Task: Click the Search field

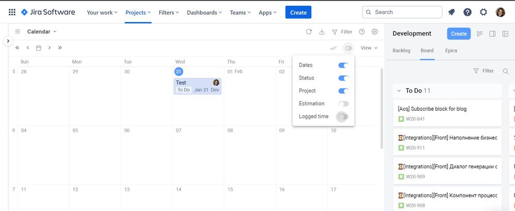Action: click(402, 12)
